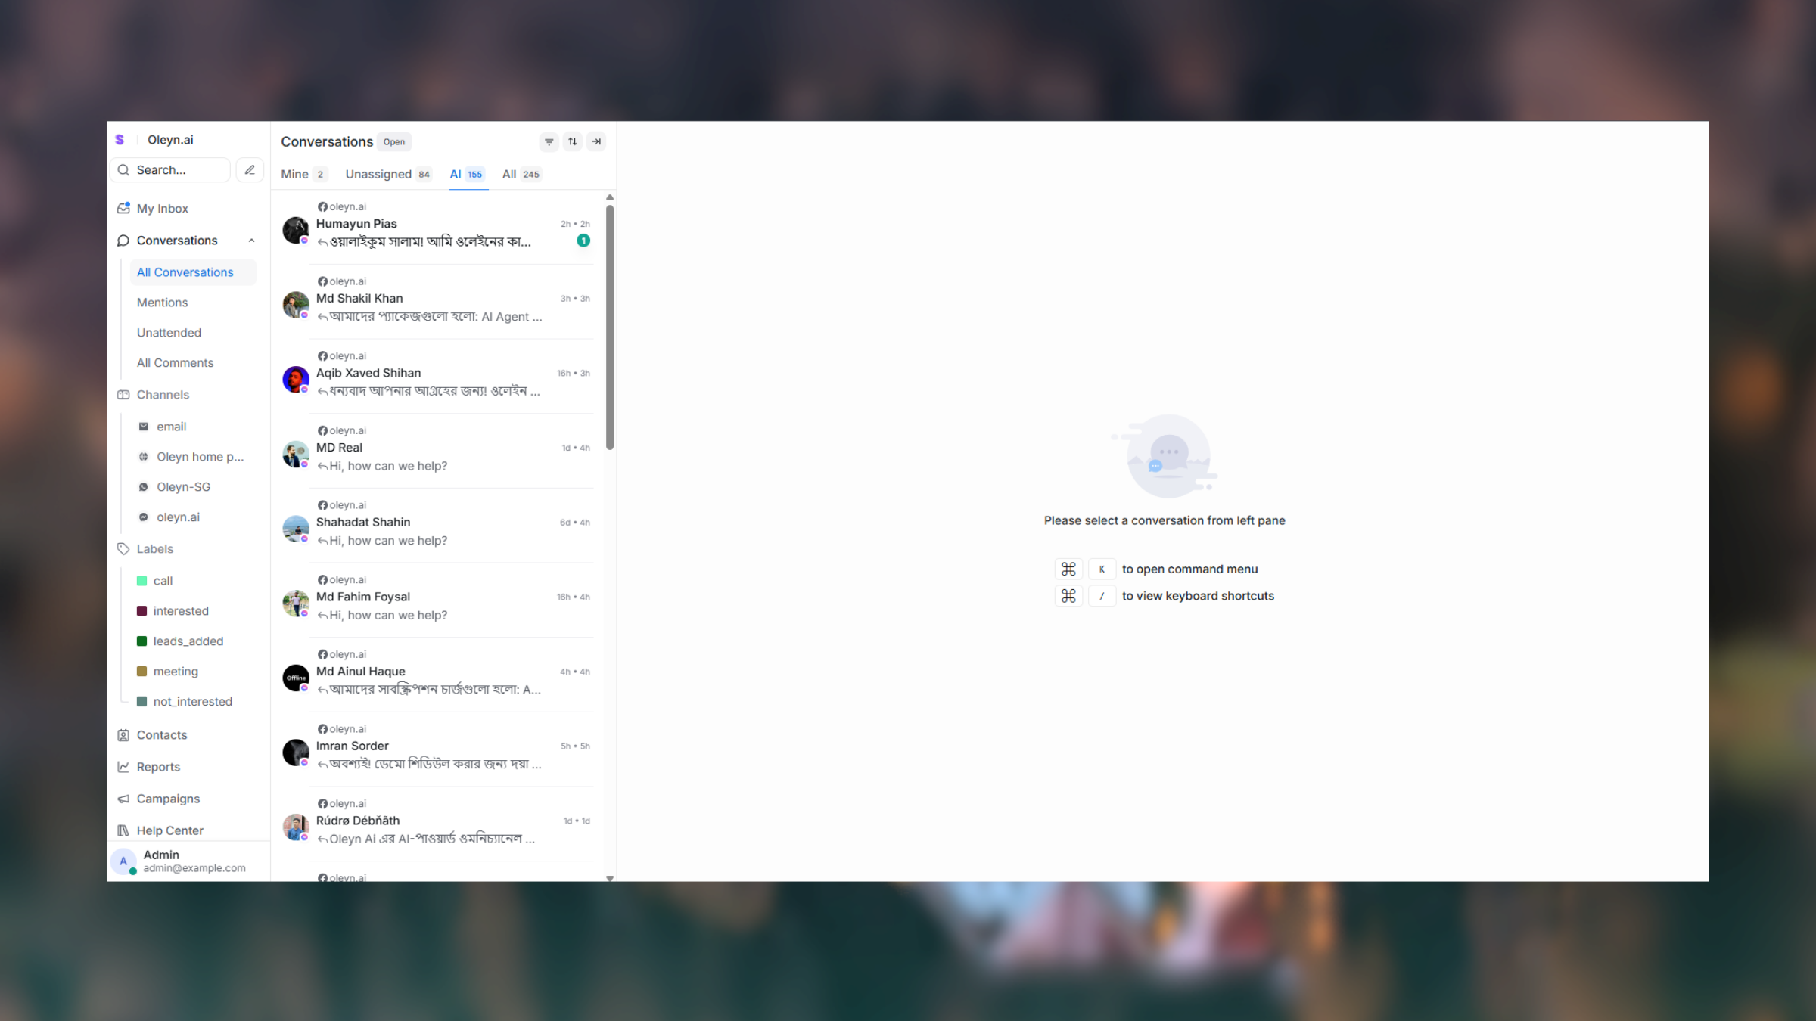Open the Contacts section in sidebar
The width and height of the screenshot is (1816, 1021).
coord(161,734)
